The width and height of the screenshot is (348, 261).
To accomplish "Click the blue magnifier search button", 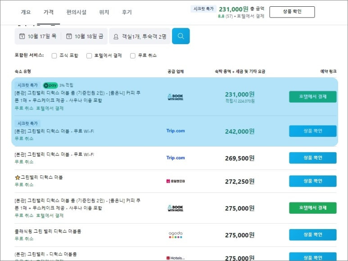I will (181, 36).
